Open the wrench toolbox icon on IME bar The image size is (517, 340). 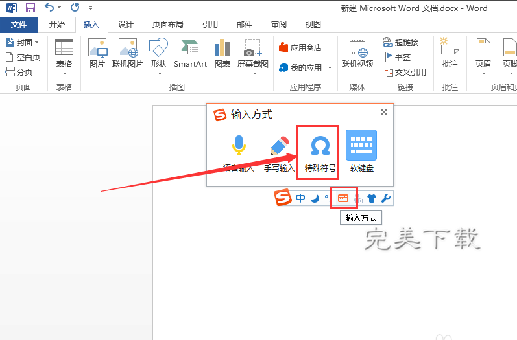[x=386, y=198]
